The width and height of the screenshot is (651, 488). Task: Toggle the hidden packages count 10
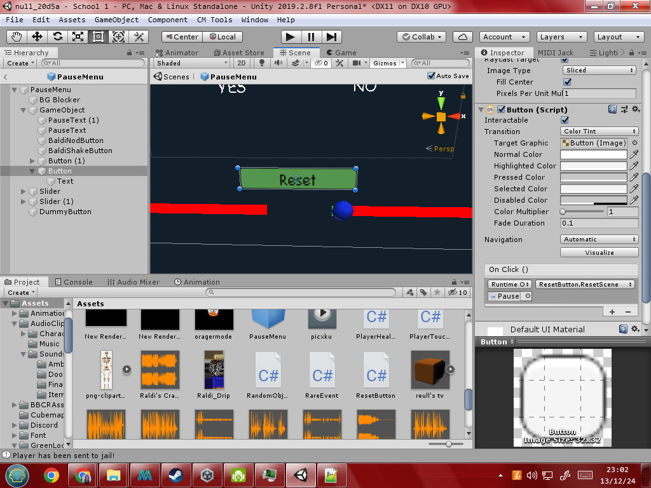(458, 292)
